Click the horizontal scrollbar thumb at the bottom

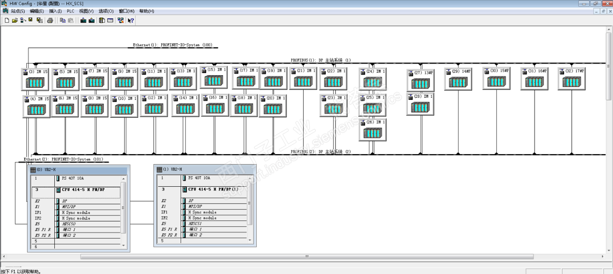pos(307,257)
